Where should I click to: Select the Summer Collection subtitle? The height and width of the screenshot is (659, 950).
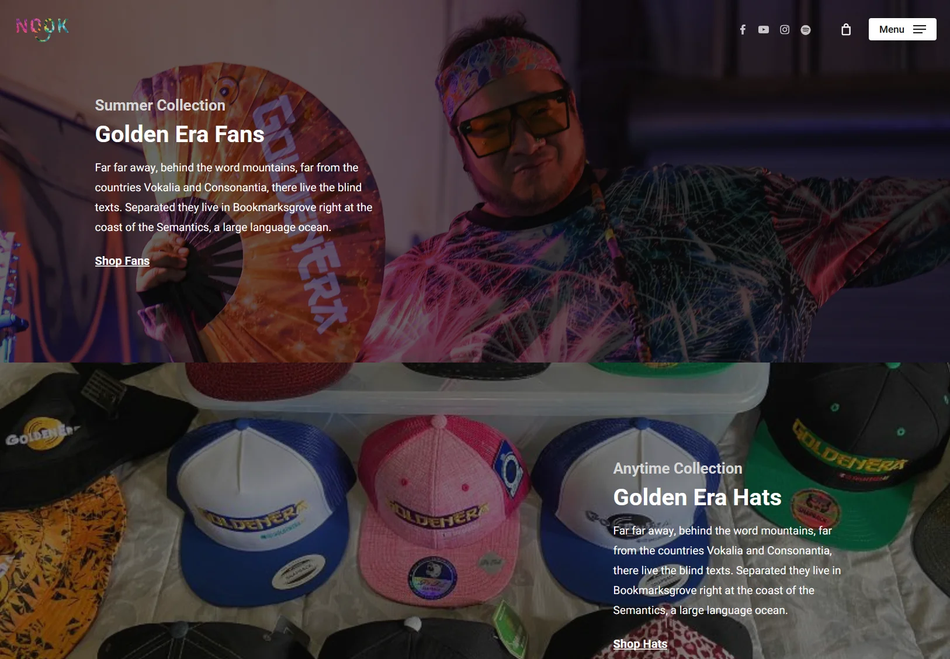pos(160,105)
